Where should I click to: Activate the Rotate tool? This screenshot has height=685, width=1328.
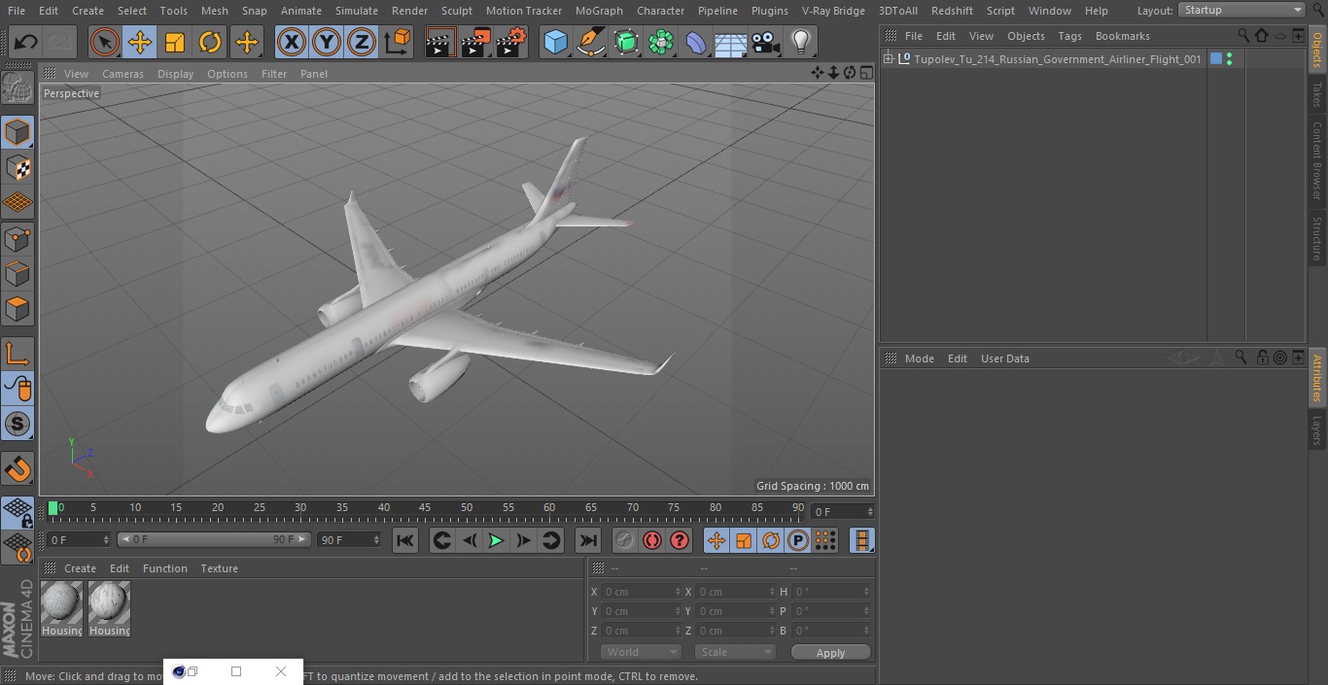coord(210,42)
